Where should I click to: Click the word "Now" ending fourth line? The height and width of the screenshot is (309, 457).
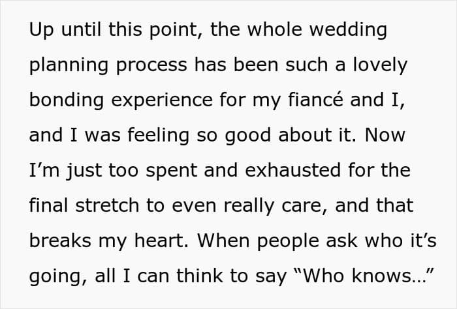(385, 136)
